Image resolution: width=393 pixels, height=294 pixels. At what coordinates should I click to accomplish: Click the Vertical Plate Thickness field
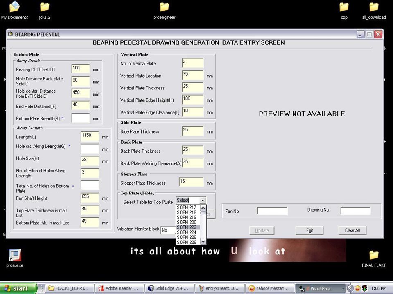tap(193, 87)
